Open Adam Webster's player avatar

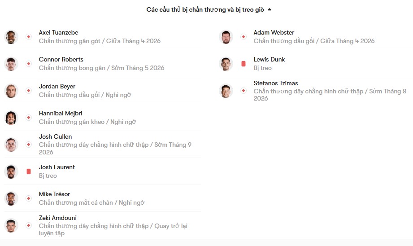click(x=226, y=37)
